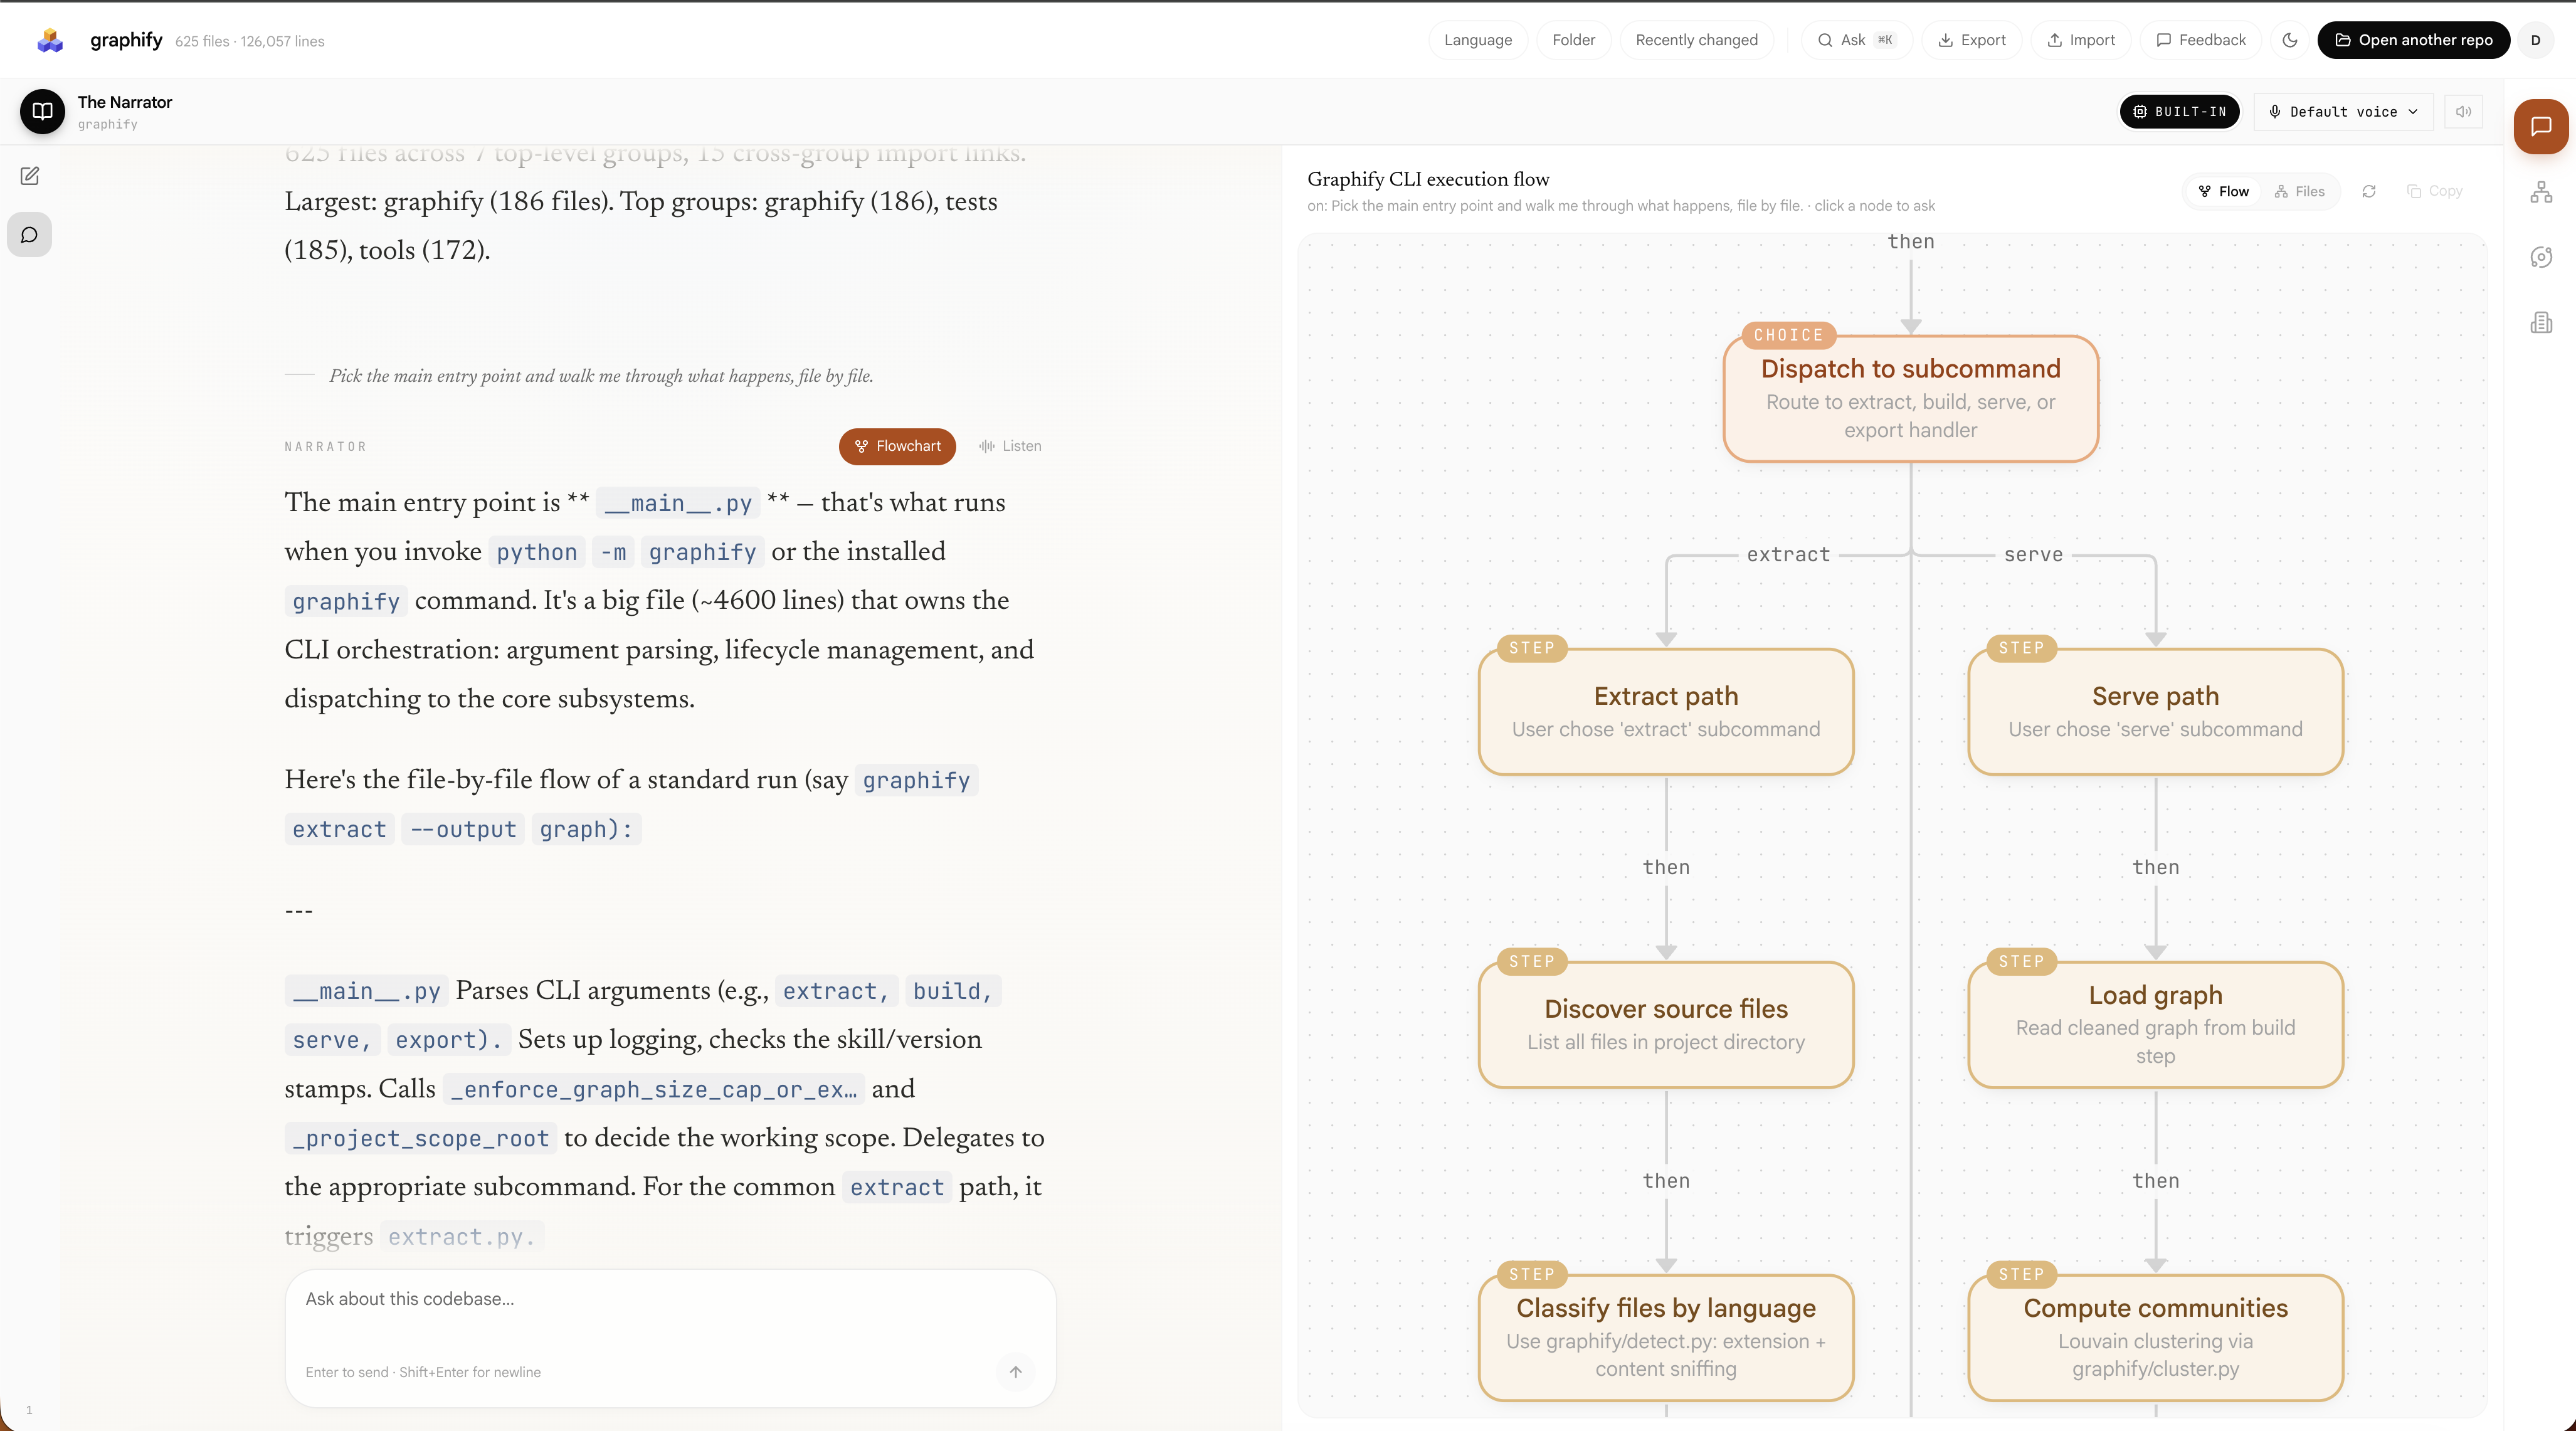Toggle dark mode moon icon

click(x=2290, y=40)
